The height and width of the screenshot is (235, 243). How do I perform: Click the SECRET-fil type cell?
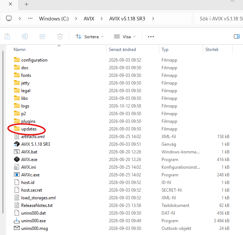pyautogui.click(x=171, y=190)
